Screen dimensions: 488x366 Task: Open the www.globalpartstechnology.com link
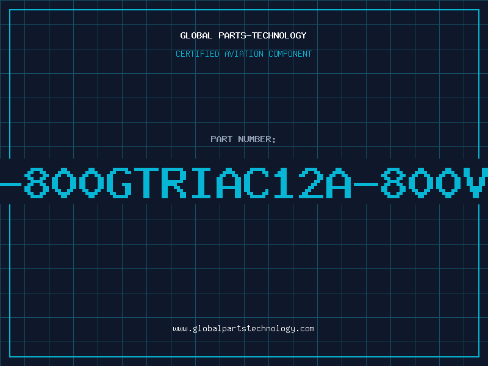point(243,329)
